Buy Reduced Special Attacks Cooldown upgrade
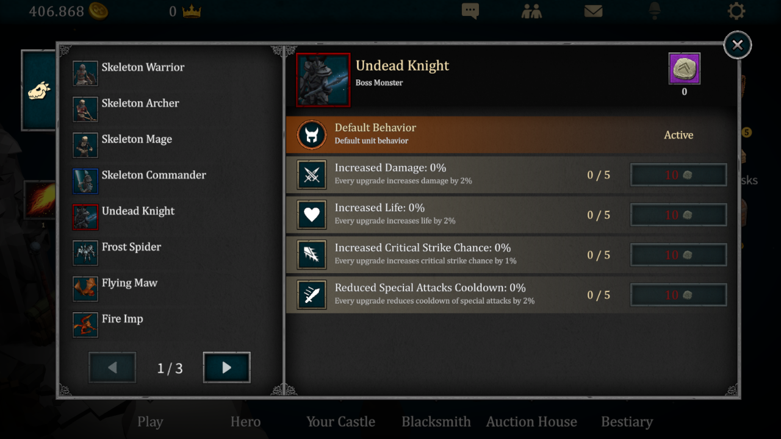This screenshot has height=439, width=781. click(678, 295)
